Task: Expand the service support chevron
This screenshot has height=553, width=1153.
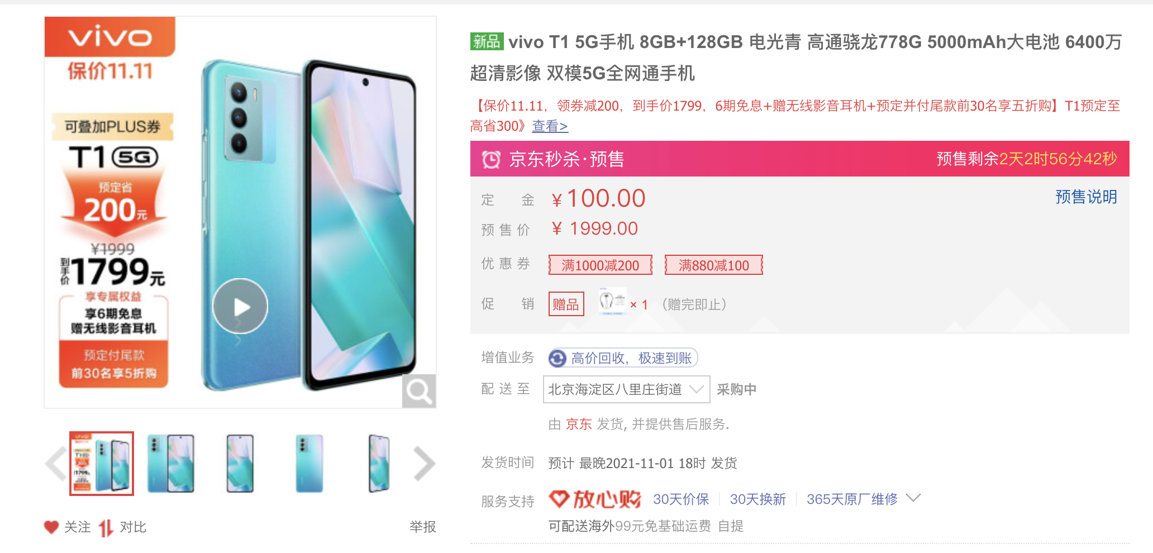Action: click(913, 498)
